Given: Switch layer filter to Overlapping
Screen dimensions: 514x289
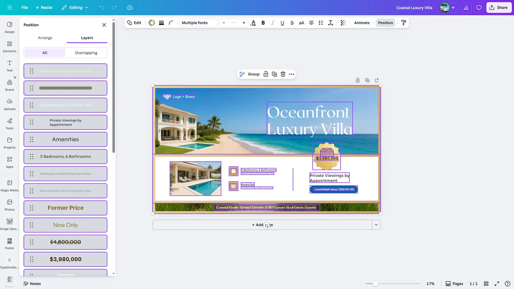Looking at the screenshot, I should click(x=86, y=53).
